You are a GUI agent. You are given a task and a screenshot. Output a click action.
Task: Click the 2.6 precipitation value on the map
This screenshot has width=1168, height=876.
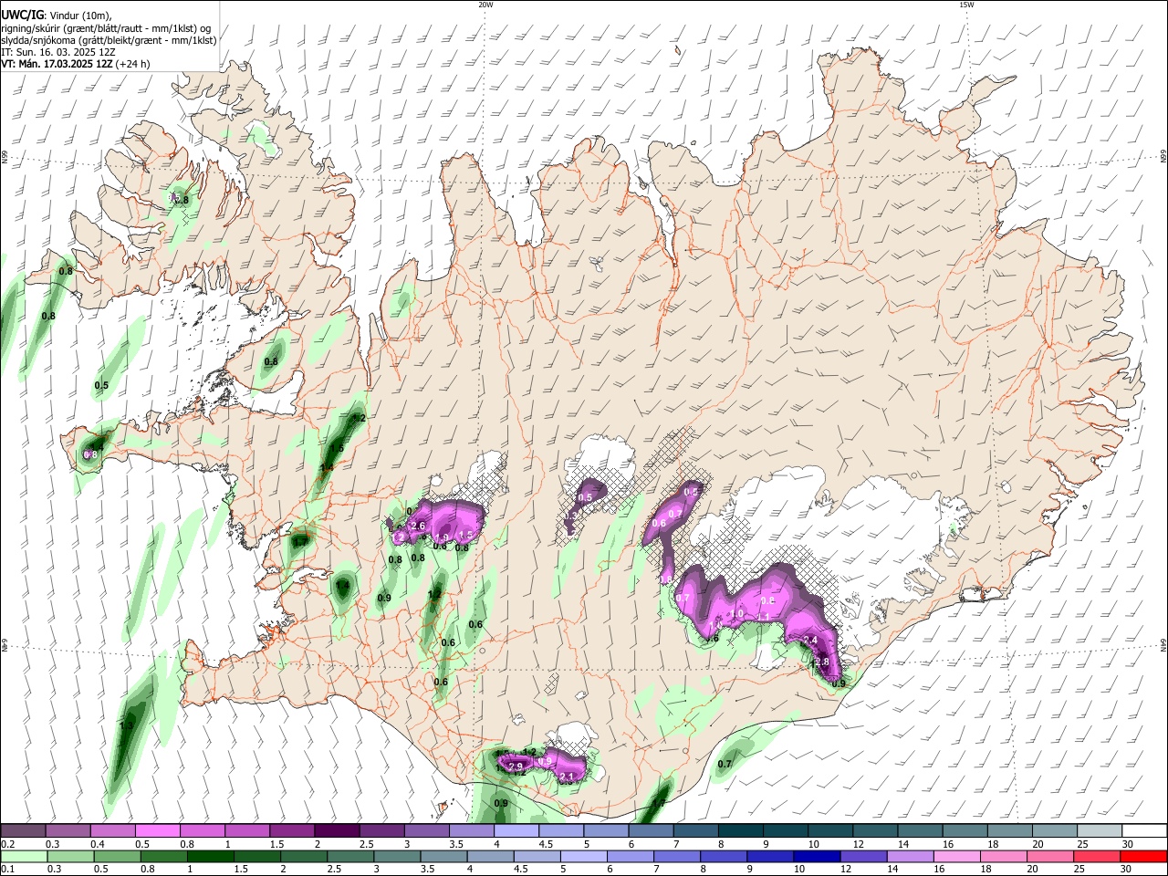coord(419,527)
